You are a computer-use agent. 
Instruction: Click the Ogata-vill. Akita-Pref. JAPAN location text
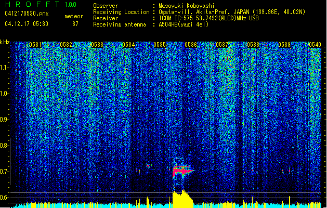click(x=232, y=12)
